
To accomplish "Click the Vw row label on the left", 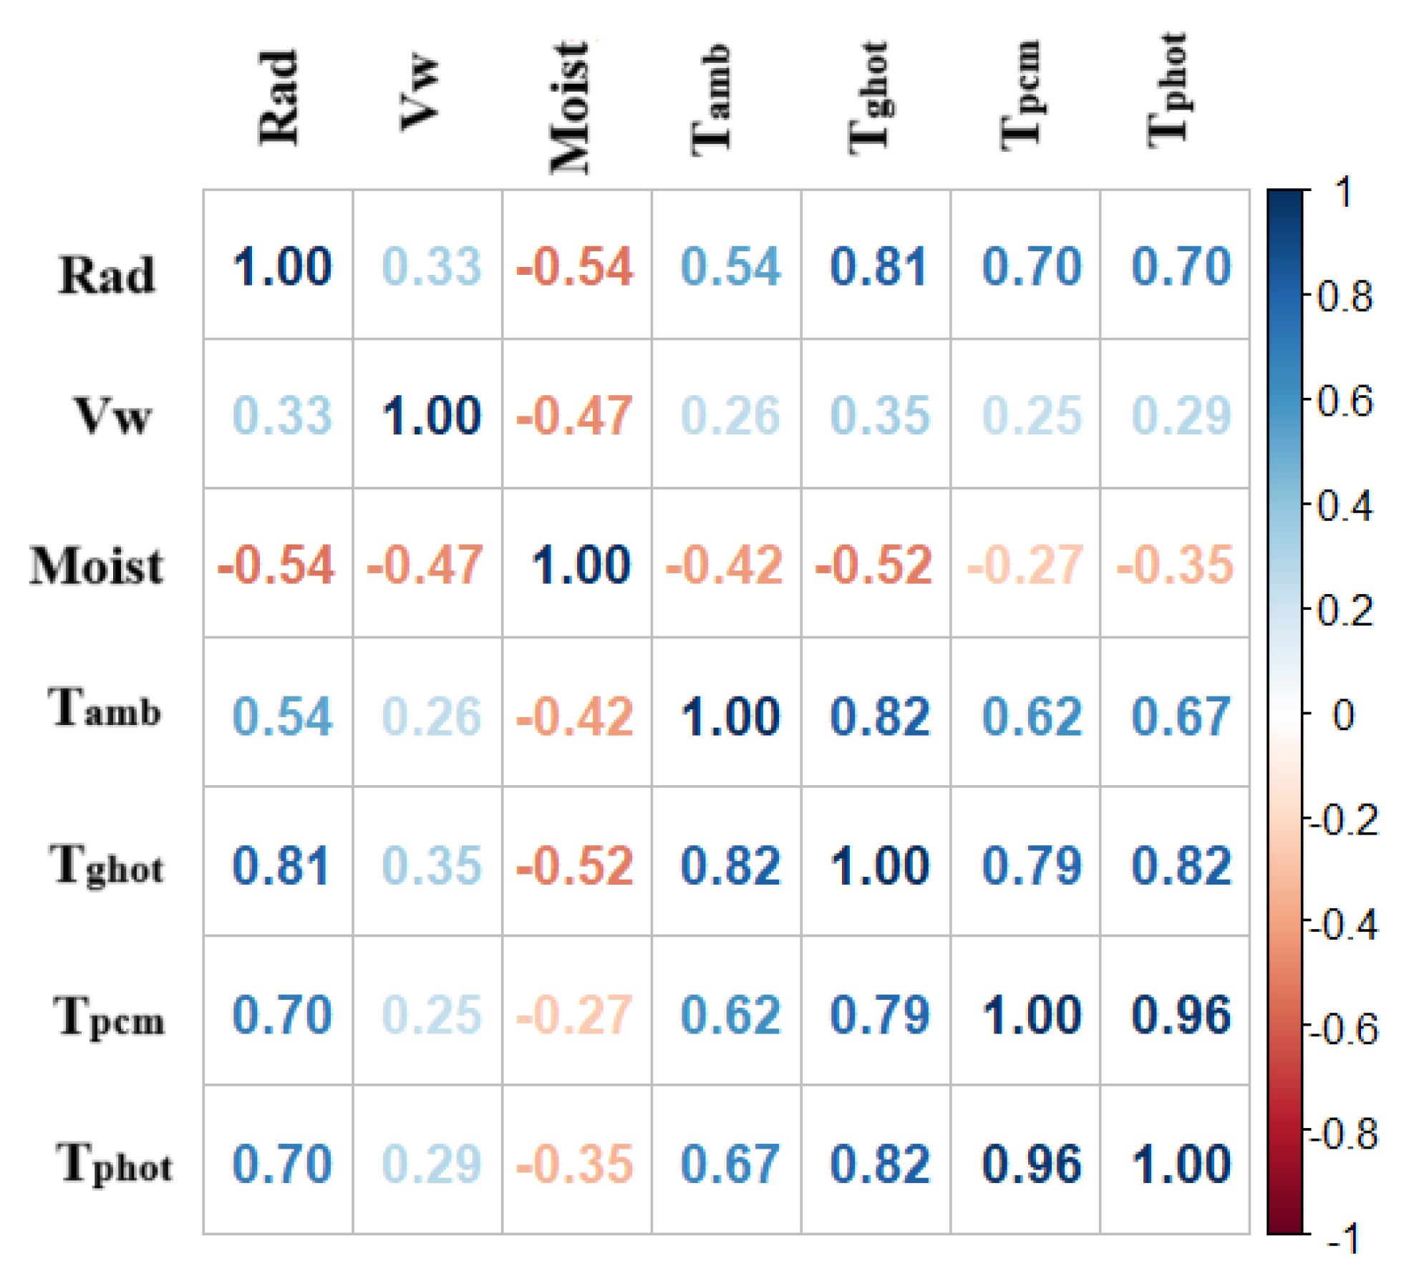I will point(112,415).
